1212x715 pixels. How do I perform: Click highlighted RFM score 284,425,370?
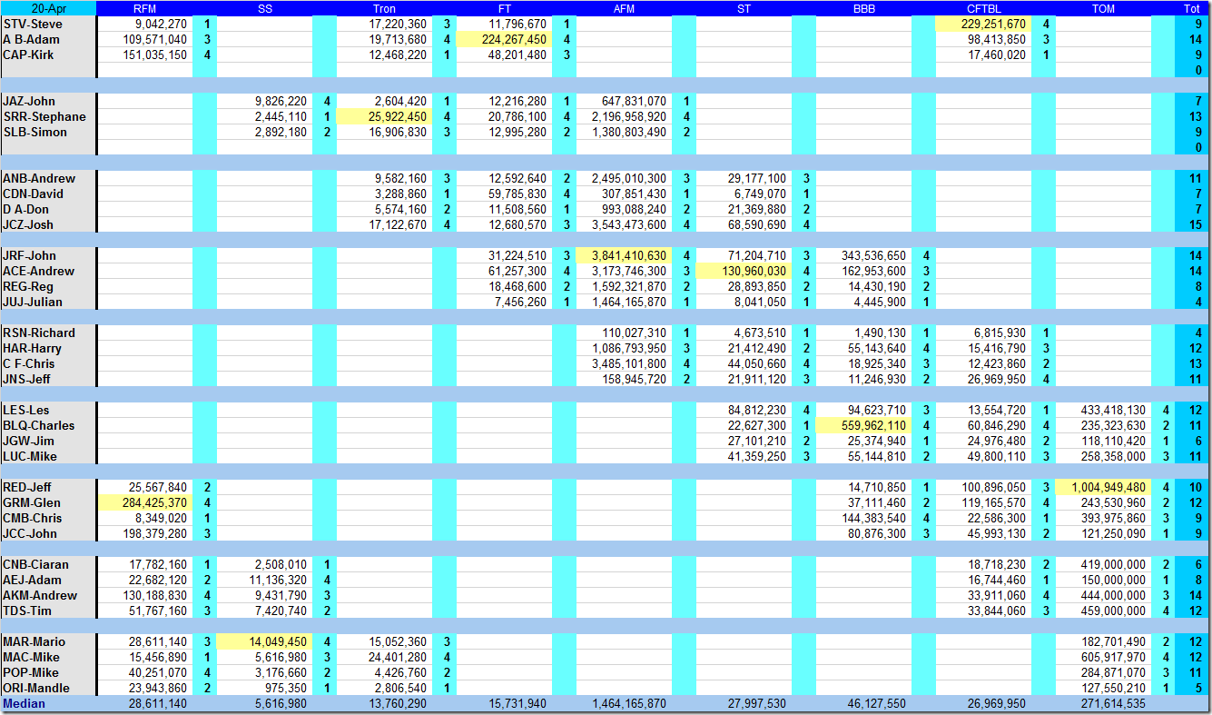coord(144,502)
